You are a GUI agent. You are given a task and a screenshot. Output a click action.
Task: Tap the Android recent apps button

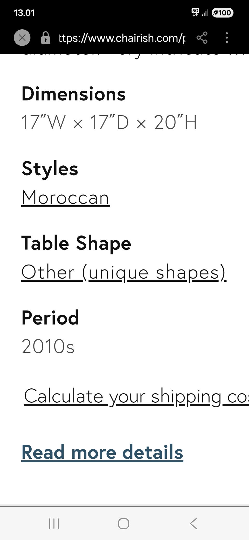pos(54,523)
